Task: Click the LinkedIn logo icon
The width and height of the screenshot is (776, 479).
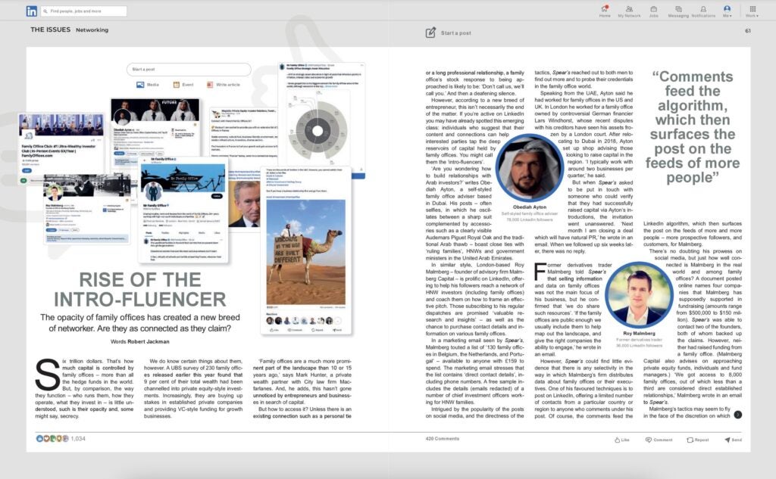Action: pyautogui.click(x=32, y=11)
